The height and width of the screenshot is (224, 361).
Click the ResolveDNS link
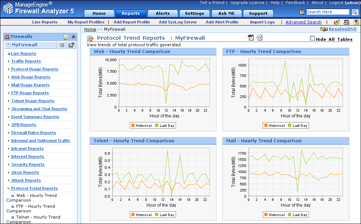click(342, 29)
